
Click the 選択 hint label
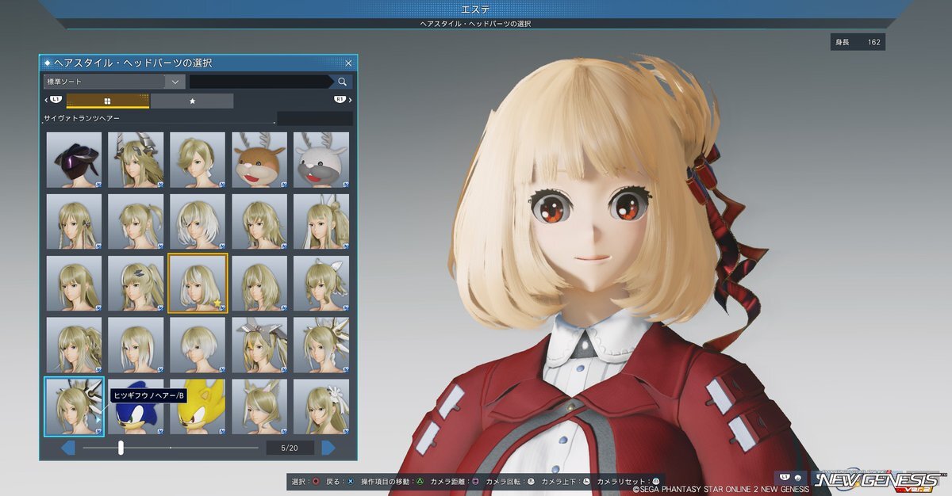[300, 481]
